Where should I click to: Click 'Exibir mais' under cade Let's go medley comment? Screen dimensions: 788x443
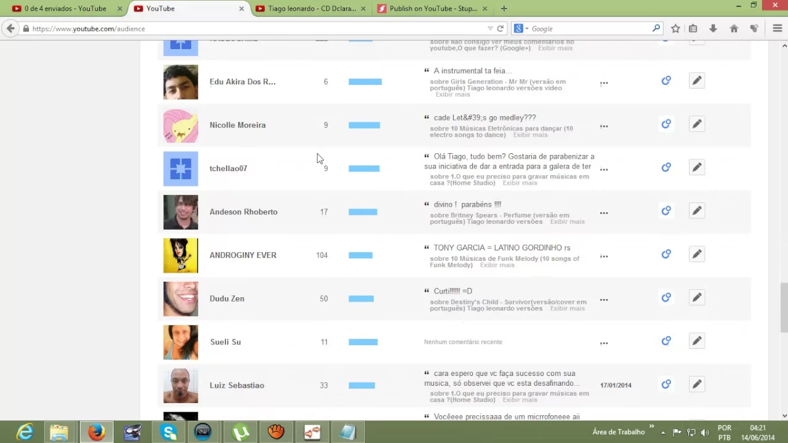coord(530,135)
